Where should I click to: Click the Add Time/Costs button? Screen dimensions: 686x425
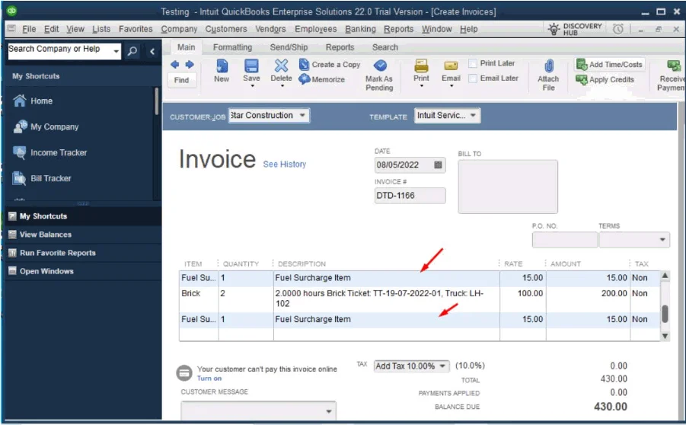[608, 65]
